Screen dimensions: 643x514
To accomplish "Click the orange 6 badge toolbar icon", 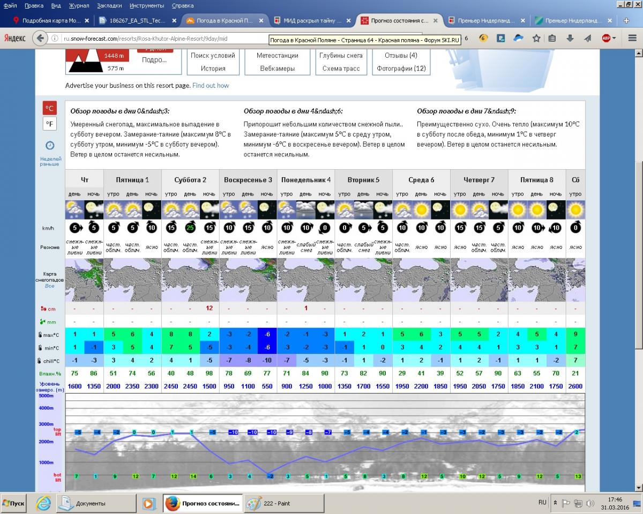I will 483,38.
